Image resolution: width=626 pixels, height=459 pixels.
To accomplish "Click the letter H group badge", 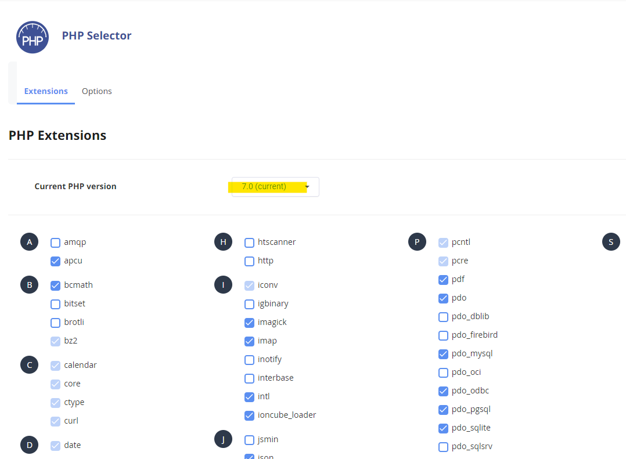I will [x=223, y=241].
